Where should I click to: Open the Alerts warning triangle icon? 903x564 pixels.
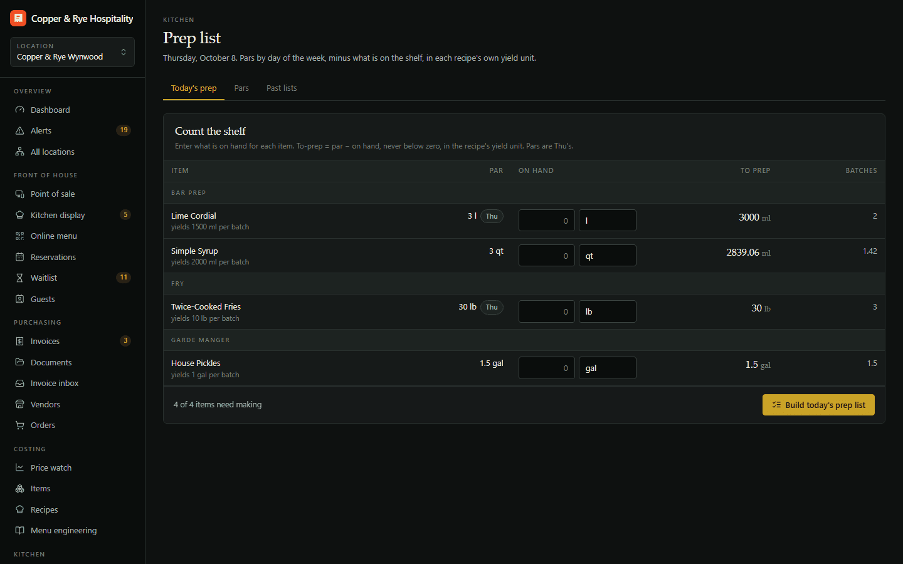[19, 130]
